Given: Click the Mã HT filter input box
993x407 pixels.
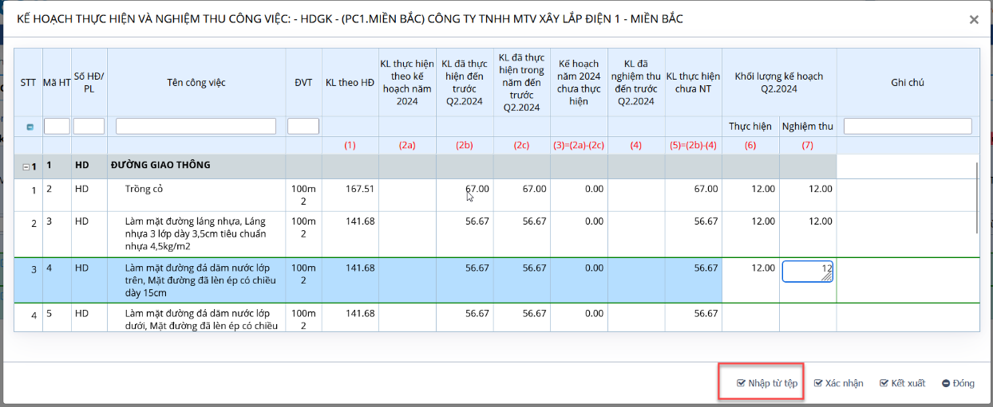Looking at the screenshot, I should coord(57,127).
